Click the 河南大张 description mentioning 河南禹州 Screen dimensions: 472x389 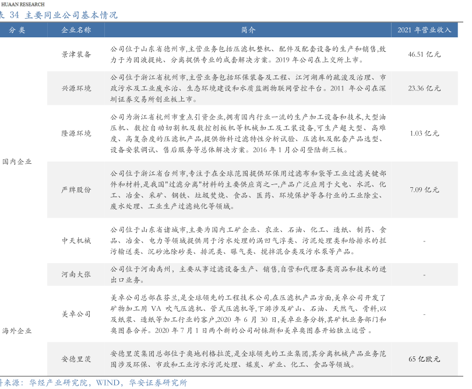tap(248, 275)
